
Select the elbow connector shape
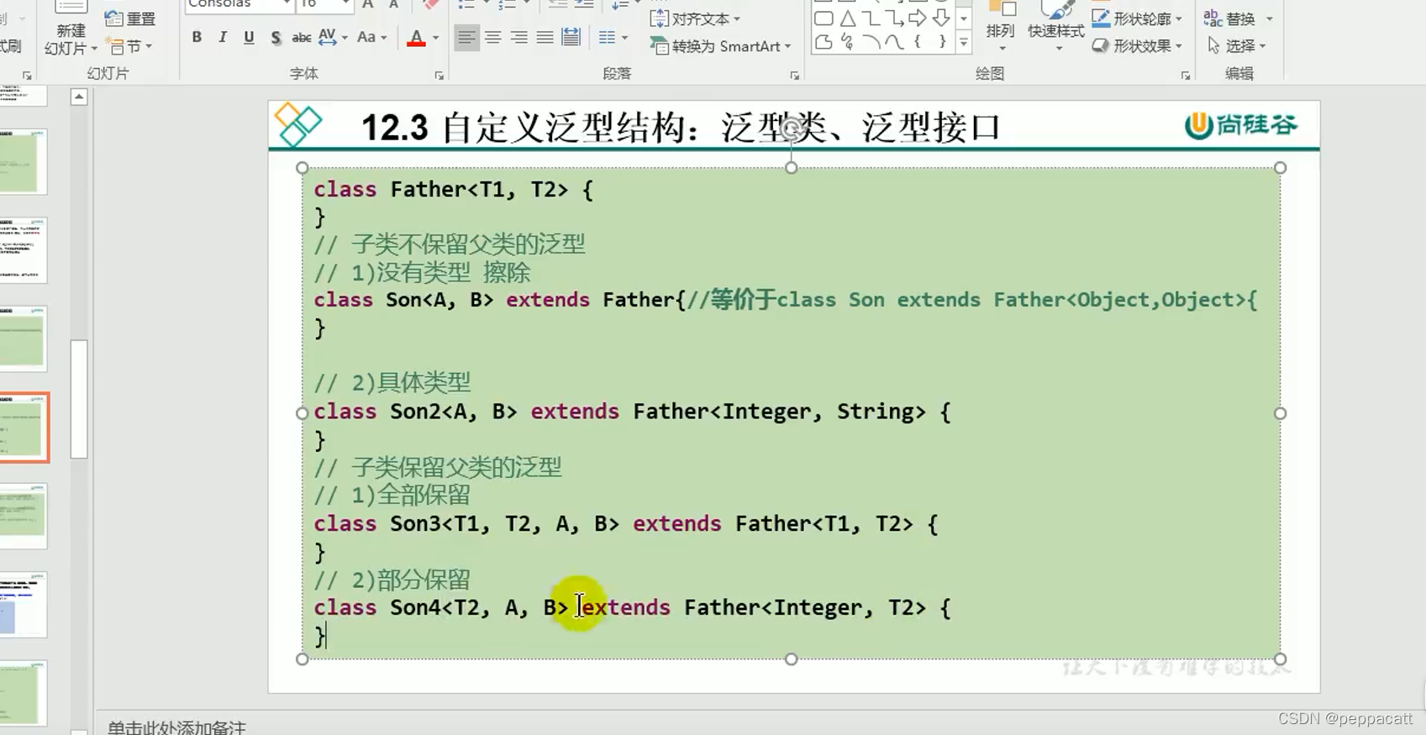click(871, 18)
